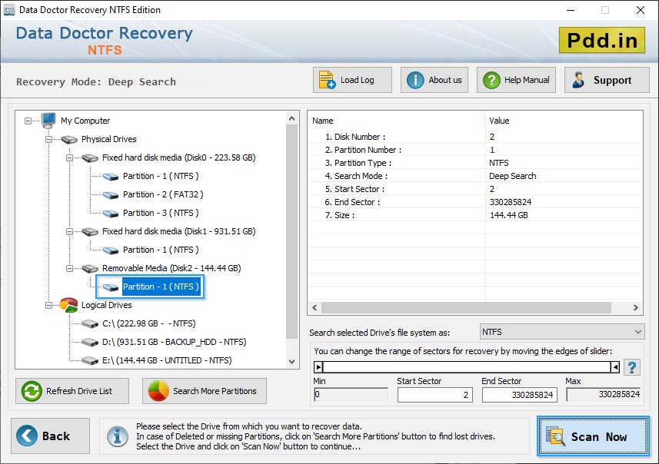Image resolution: width=659 pixels, height=464 pixels.
Task: Click the Max value field
Action: click(x=604, y=394)
